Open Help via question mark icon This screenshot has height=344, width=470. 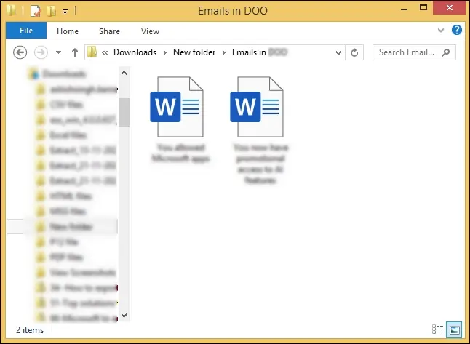click(456, 30)
